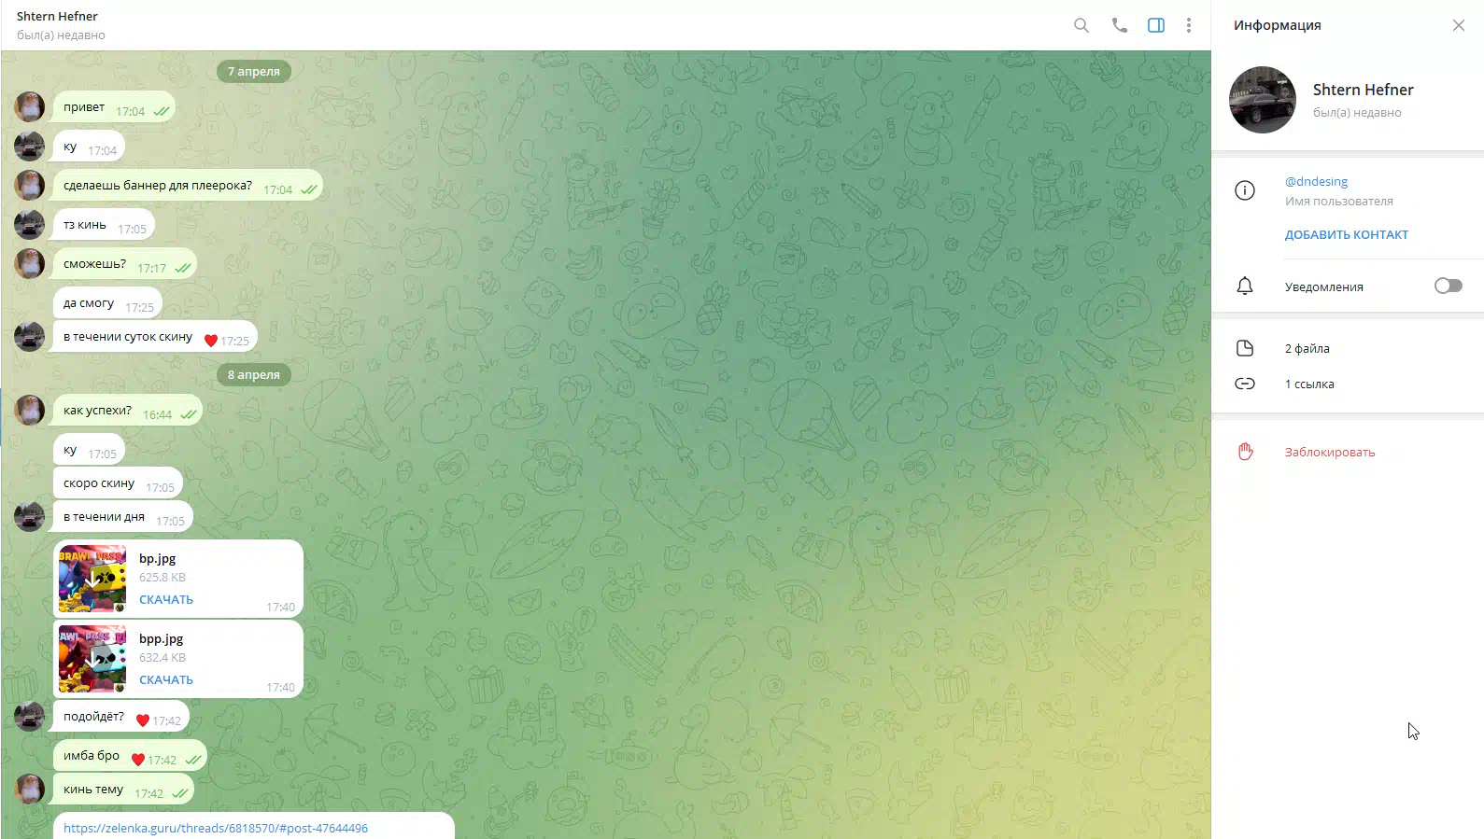The height and width of the screenshot is (839, 1484).
Task: Click the red hand block icon
Action: [1244, 452]
